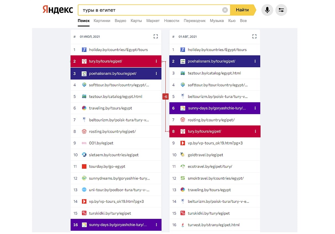Image resolution: width=335 pixels, height=234 pixels.
Task: Click favicon of sunnydreams.by
Action: pos(84,178)
